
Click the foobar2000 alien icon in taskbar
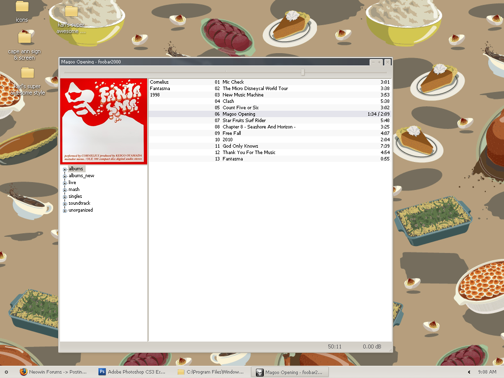259,372
